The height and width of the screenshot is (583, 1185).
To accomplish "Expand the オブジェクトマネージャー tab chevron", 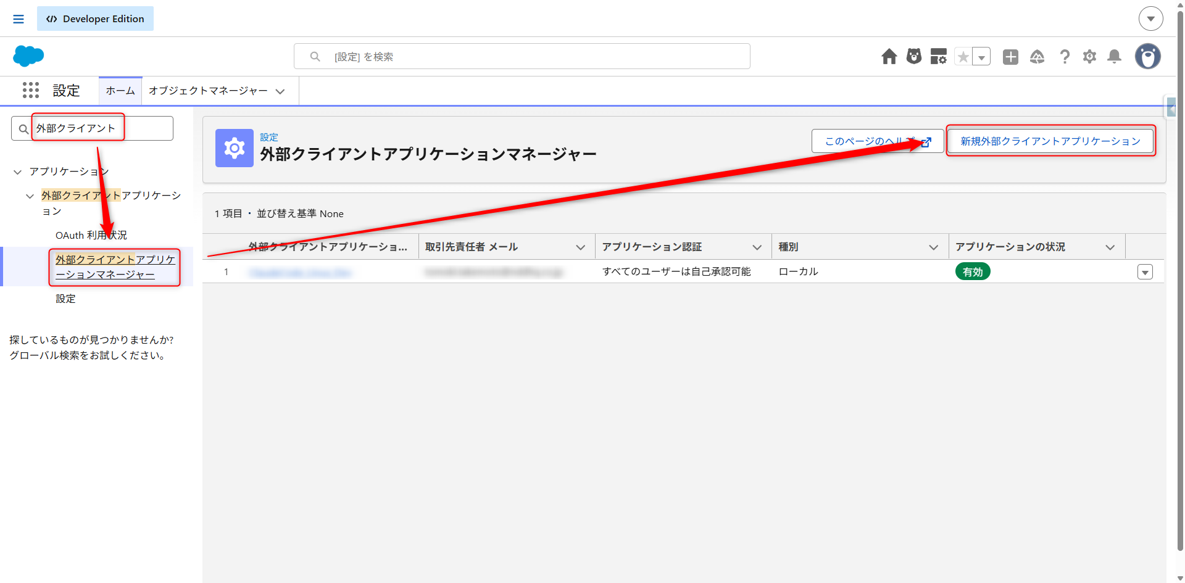I will tap(280, 91).
